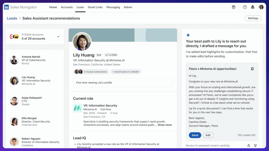The width and height of the screenshot is (269, 151).
Task: Select Sujay Kobayashi, CTO lead
Action: 35,101
